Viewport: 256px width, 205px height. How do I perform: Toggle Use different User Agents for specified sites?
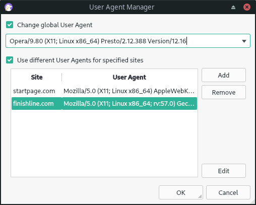click(10, 60)
